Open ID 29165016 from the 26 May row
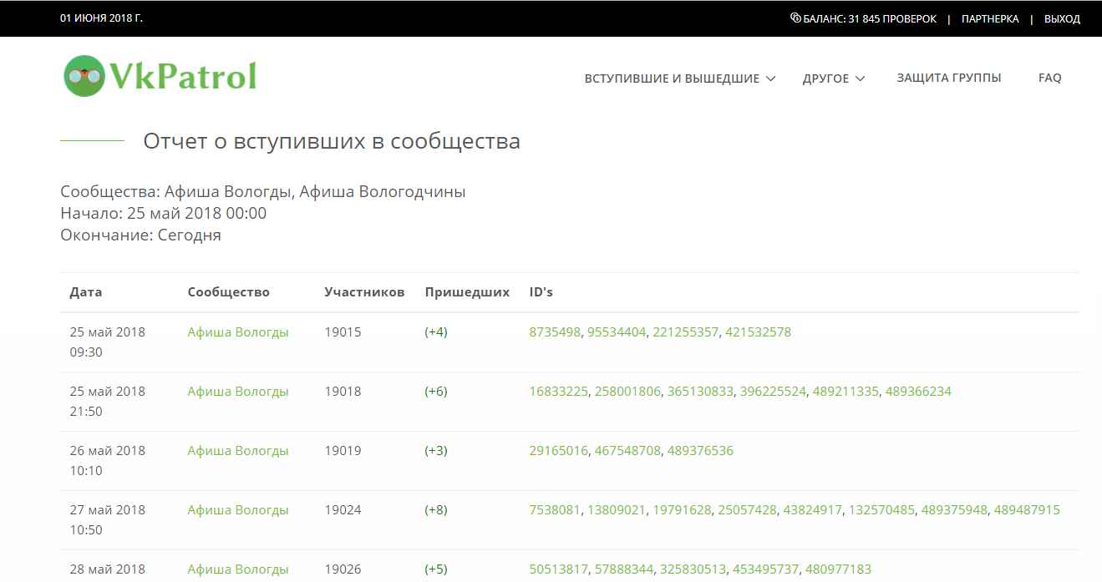Image resolution: width=1102 pixels, height=582 pixels. point(558,450)
